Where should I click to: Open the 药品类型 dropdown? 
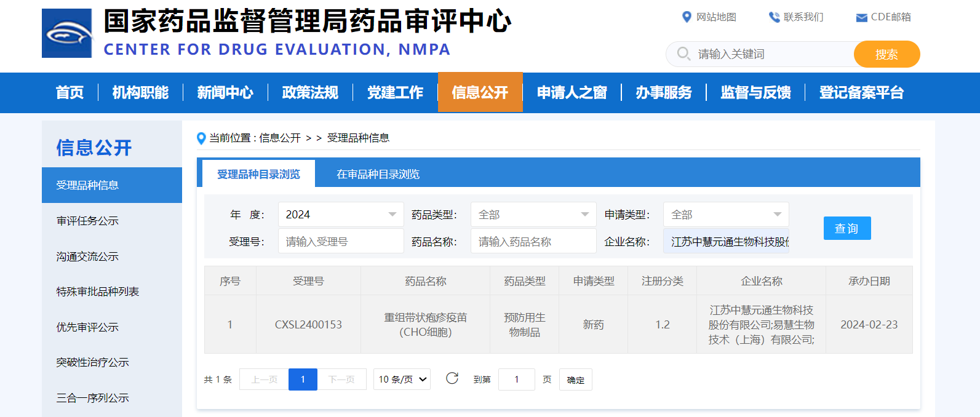[533, 215]
